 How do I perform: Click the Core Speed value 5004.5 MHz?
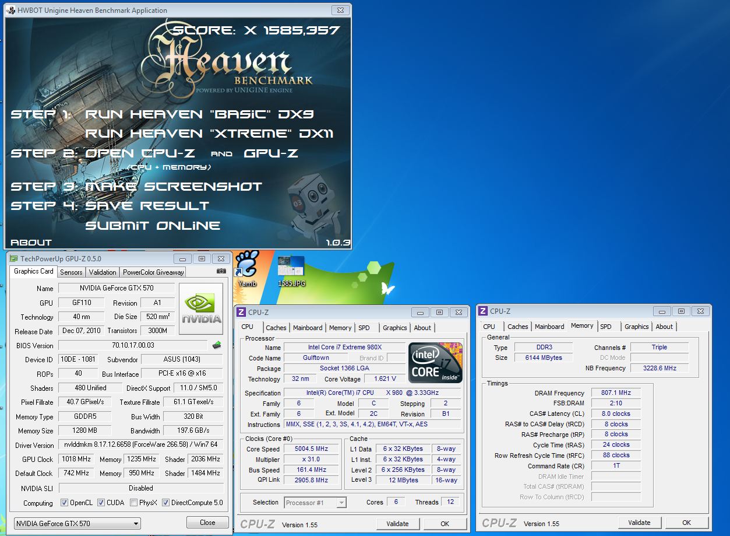[x=312, y=449]
